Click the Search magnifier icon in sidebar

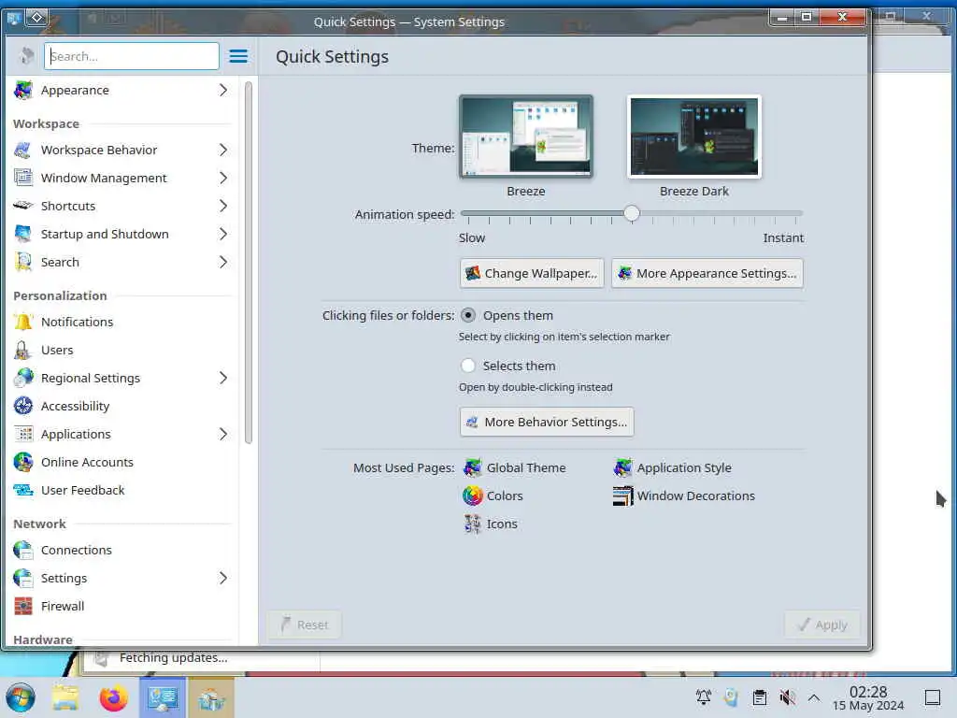click(x=23, y=262)
